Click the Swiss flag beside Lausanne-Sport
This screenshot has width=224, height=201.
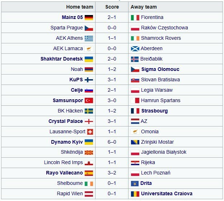point(90,131)
